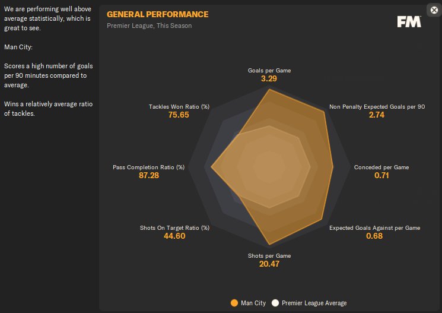Select Non Penalty Expected Goals per 90
This screenshot has height=313, width=442.
(377, 108)
